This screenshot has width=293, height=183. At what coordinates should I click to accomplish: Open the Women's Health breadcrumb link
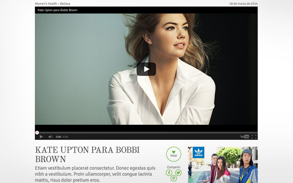coord(46,4)
